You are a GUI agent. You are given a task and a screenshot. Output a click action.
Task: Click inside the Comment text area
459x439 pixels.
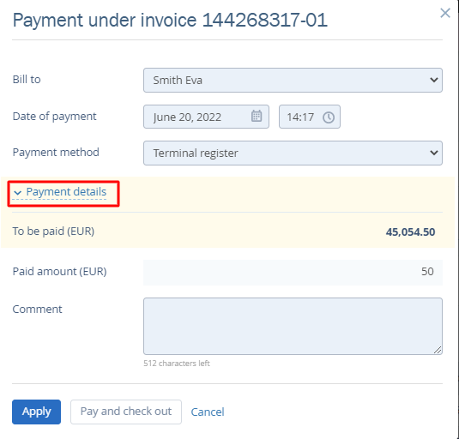pos(293,326)
